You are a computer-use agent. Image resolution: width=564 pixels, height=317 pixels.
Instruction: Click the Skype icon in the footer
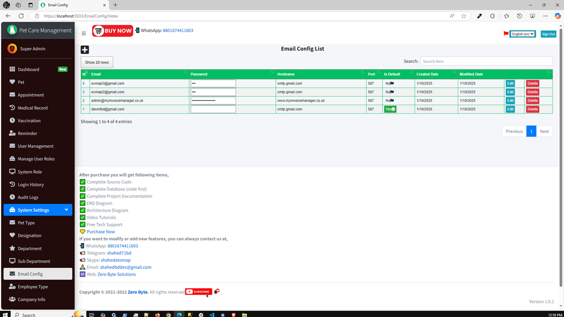[82, 260]
